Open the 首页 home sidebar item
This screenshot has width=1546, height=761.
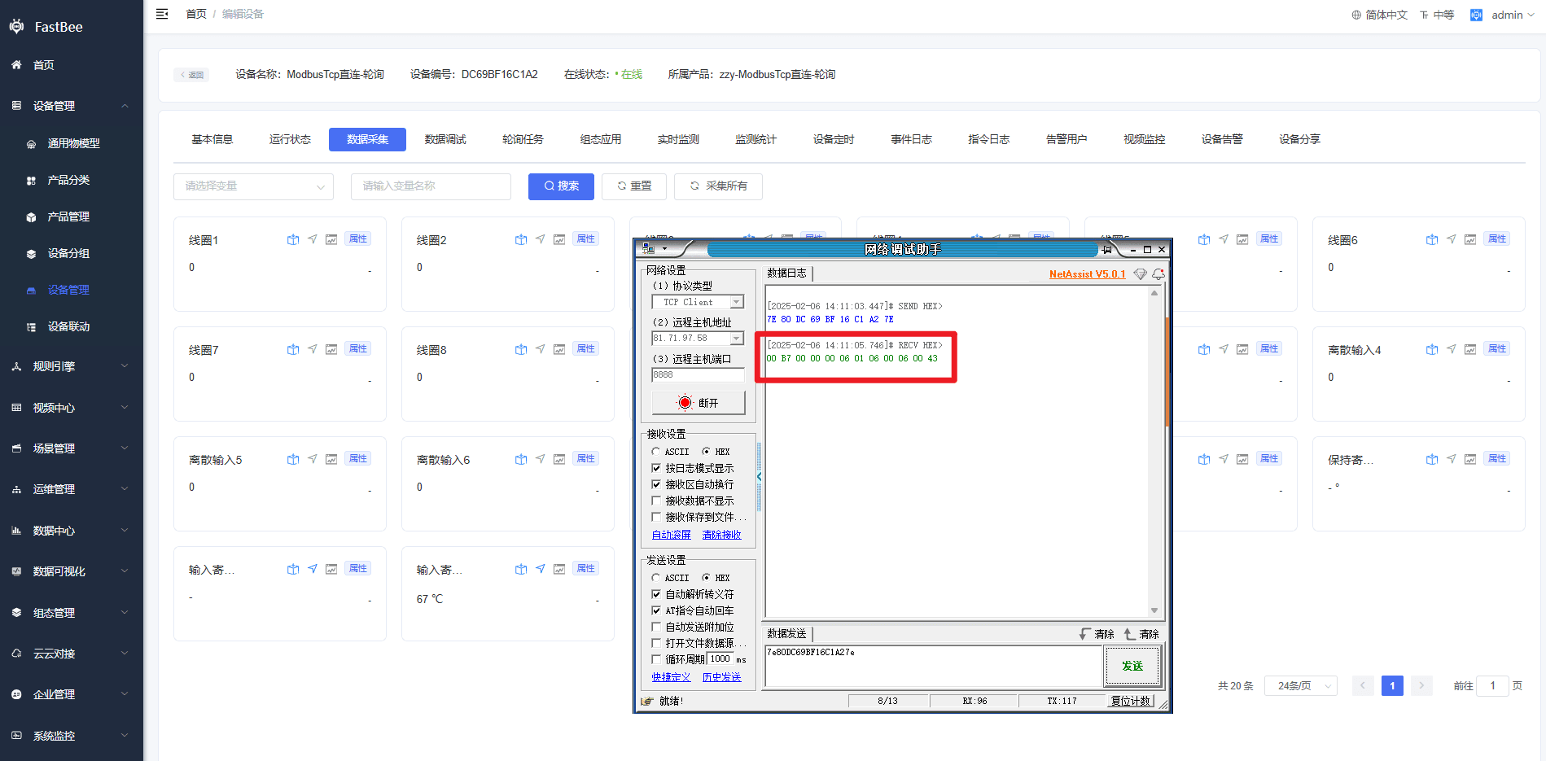72,65
